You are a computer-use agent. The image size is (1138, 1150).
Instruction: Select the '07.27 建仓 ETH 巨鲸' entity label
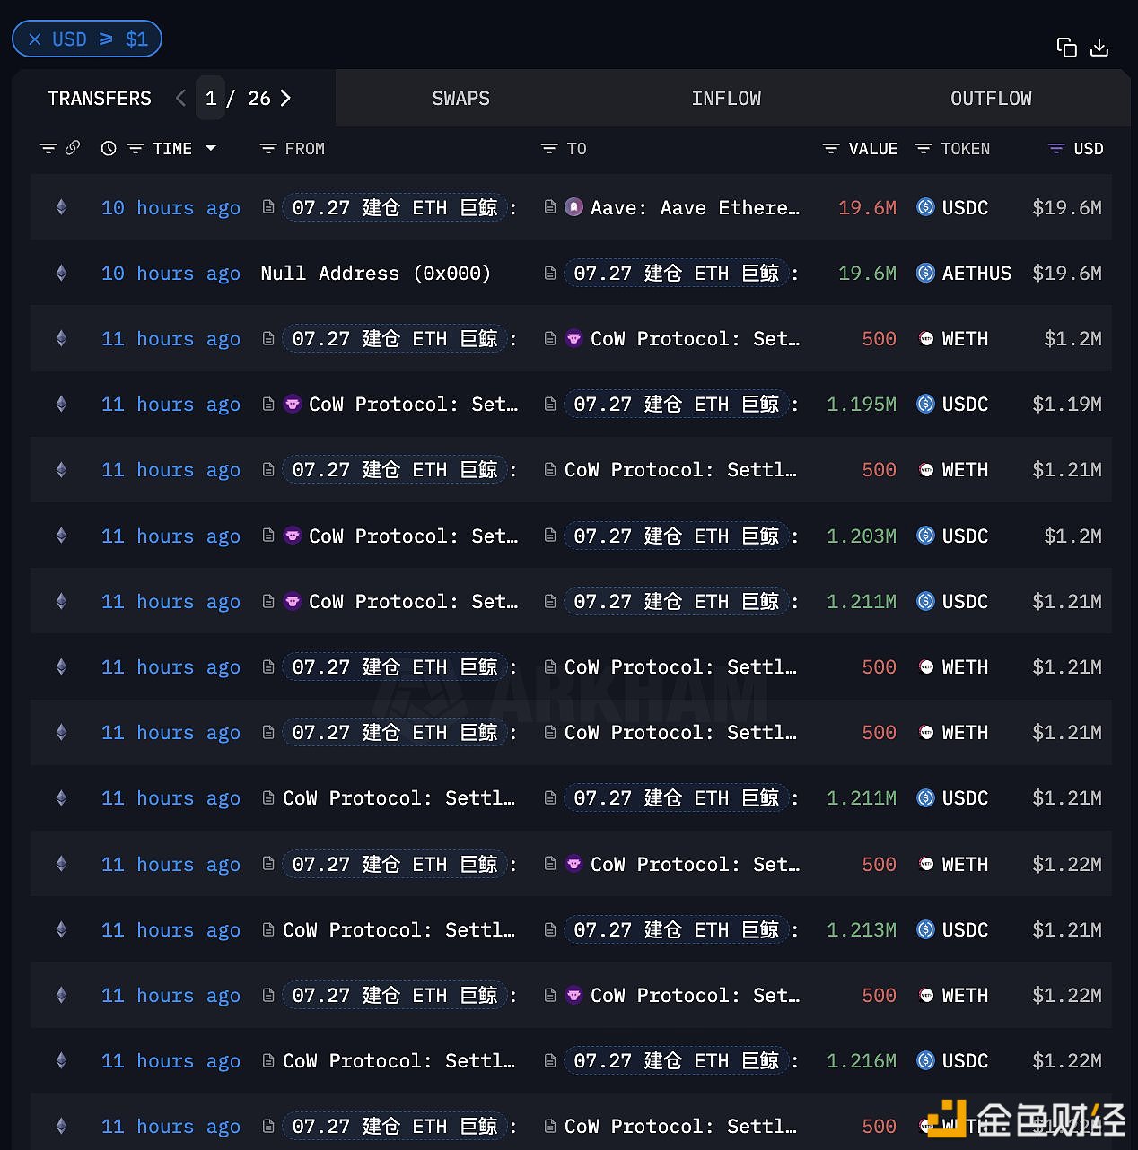click(x=392, y=207)
